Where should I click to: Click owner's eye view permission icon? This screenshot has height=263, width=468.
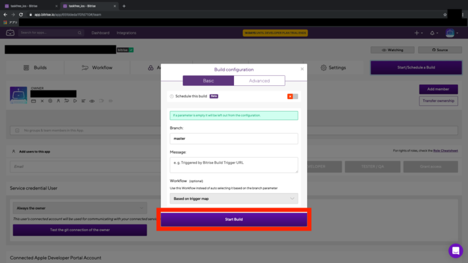(x=92, y=101)
